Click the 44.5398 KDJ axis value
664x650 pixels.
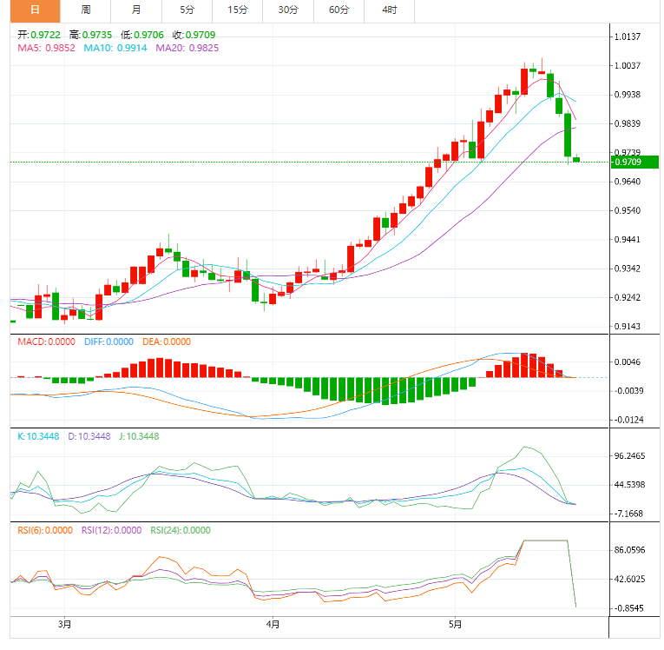(x=629, y=485)
